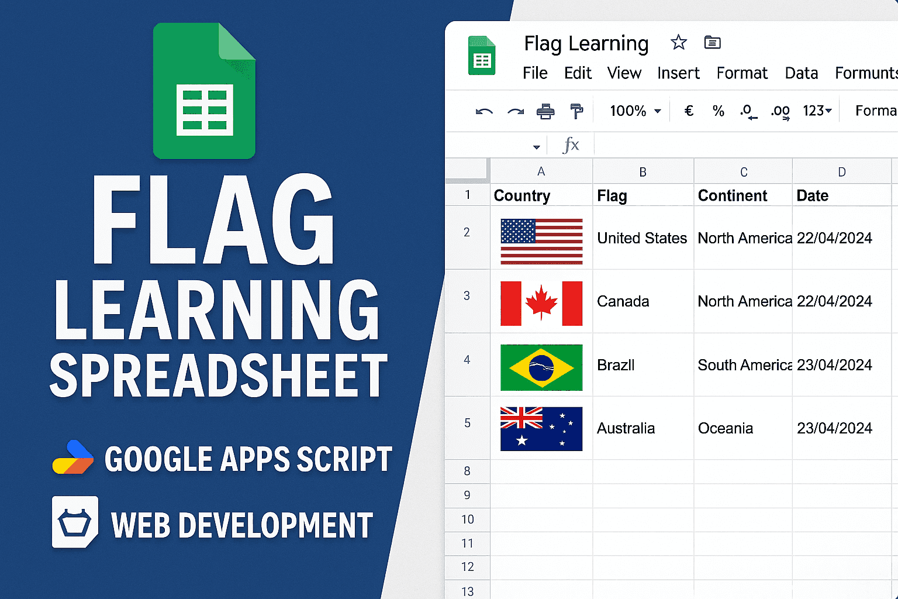This screenshot has width=898, height=599.
Task: Increase decimal places button
Action: point(780,111)
